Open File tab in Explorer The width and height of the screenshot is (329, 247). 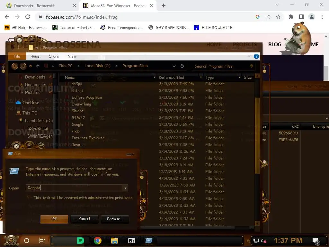(17, 56)
